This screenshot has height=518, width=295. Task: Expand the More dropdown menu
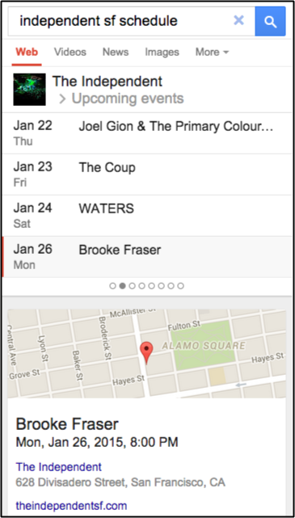pyautogui.click(x=212, y=52)
